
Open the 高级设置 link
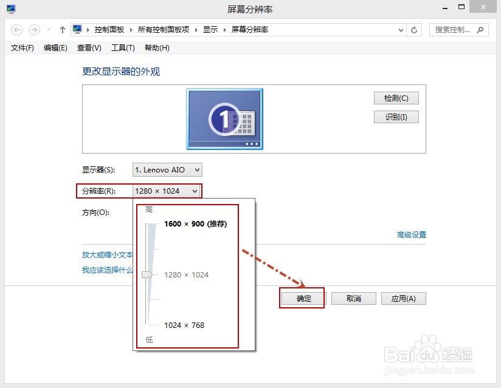[x=412, y=234]
